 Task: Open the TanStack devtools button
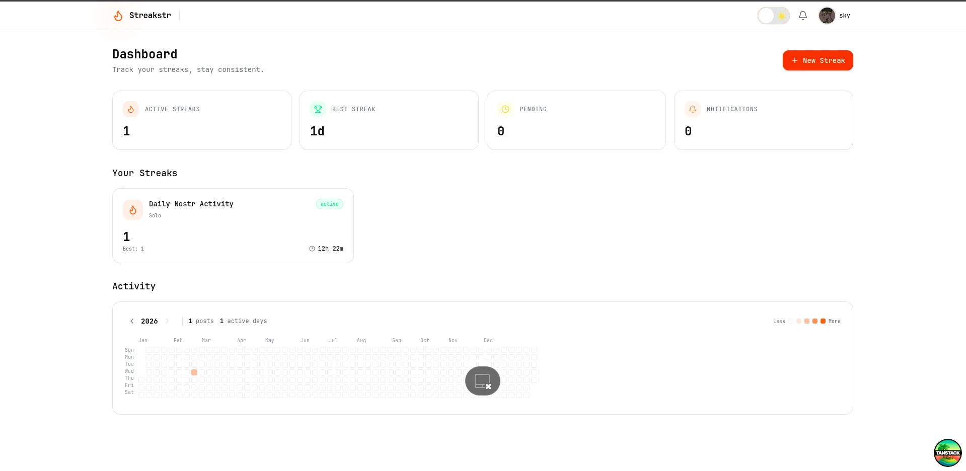click(x=947, y=453)
